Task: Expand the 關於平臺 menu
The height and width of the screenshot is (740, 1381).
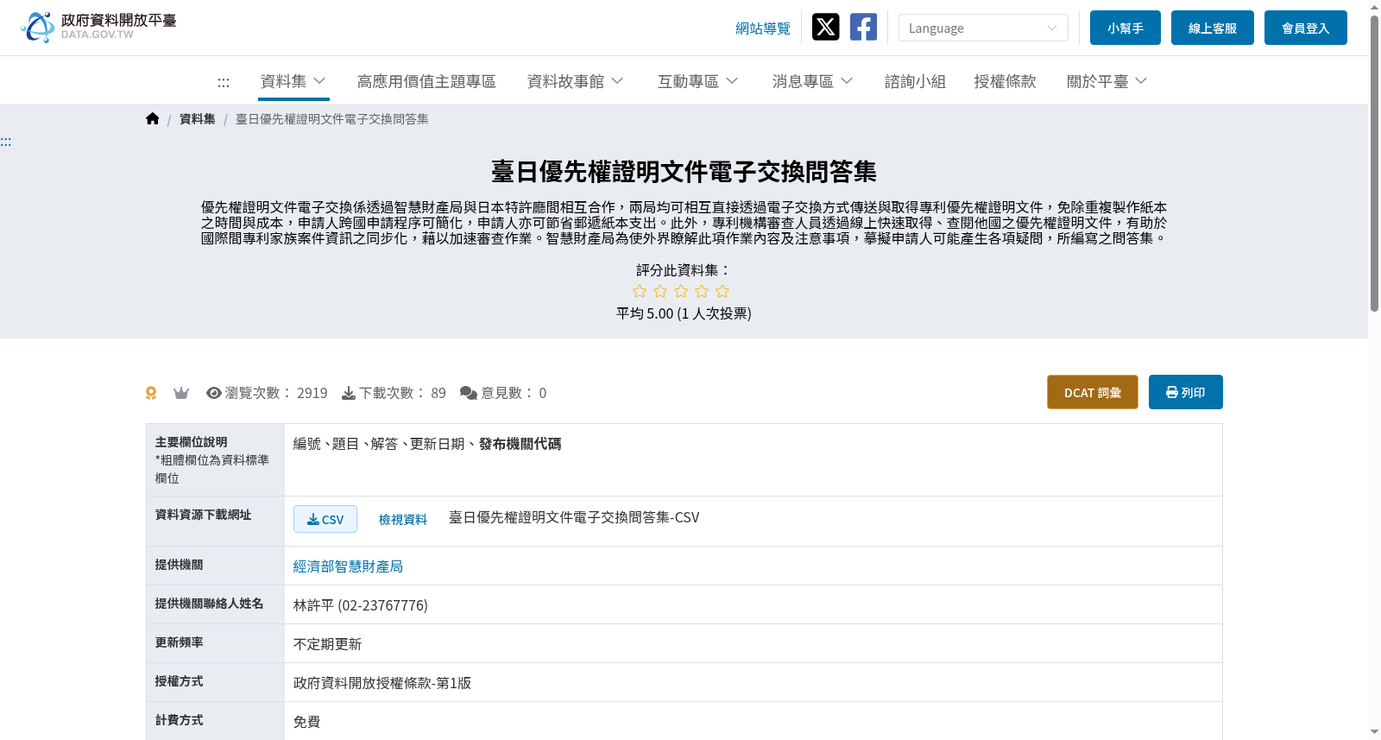Action: (x=1107, y=81)
